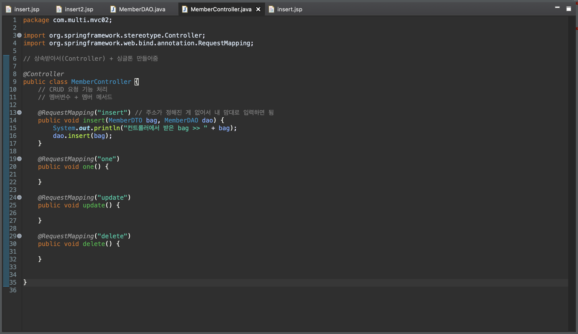
Task: Click the MemberController.java Java file icon
Action: click(x=185, y=9)
